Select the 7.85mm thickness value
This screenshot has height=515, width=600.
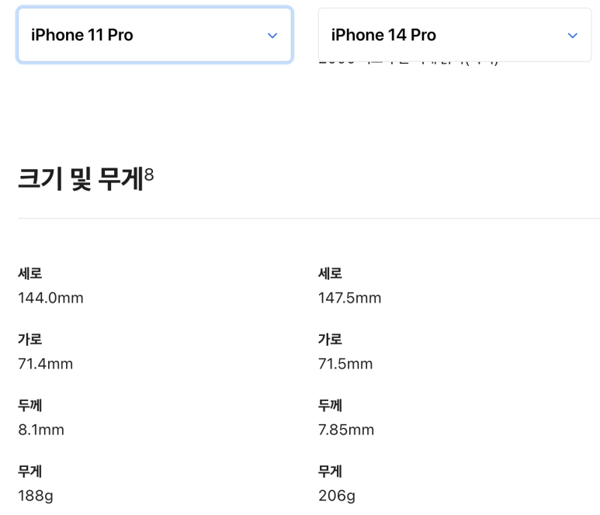346,430
